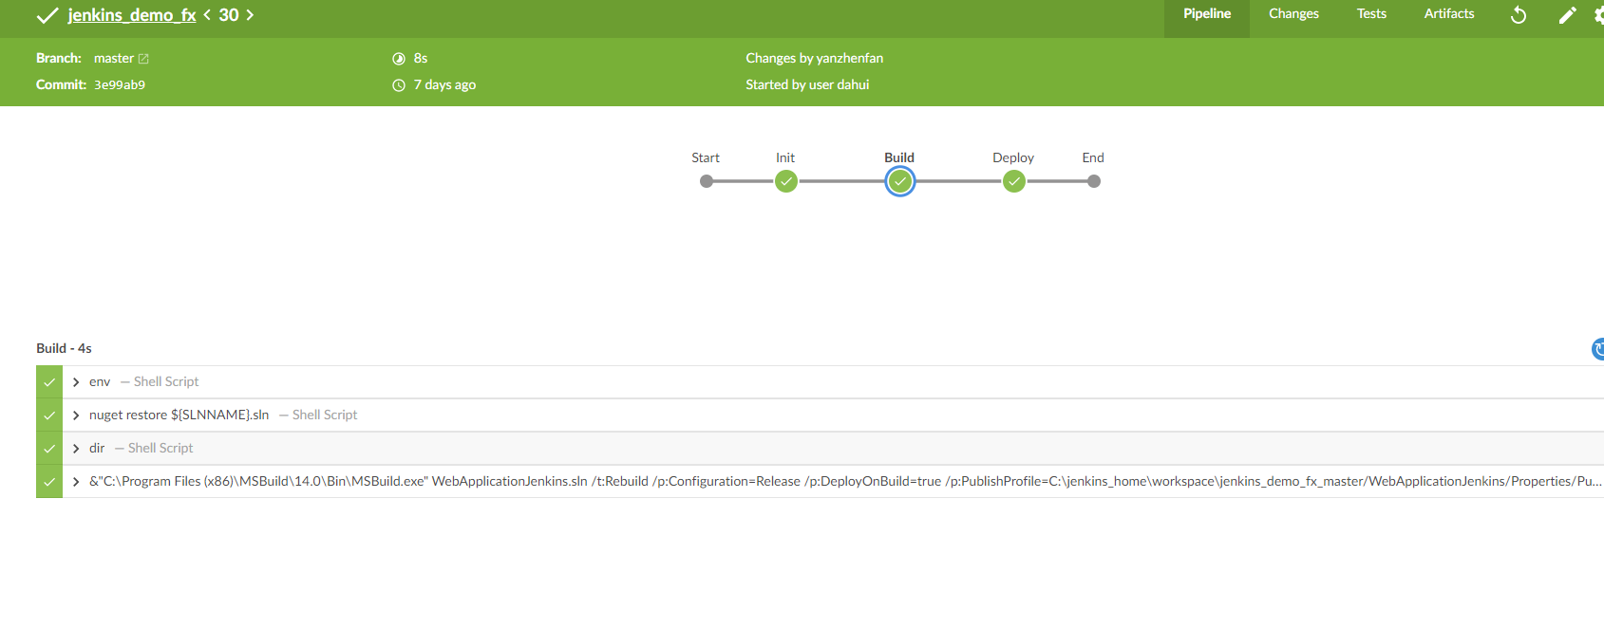Image resolution: width=1604 pixels, height=628 pixels.
Task: Click green check status of dir step
Action: pyautogui.click(x=49, y=449)
